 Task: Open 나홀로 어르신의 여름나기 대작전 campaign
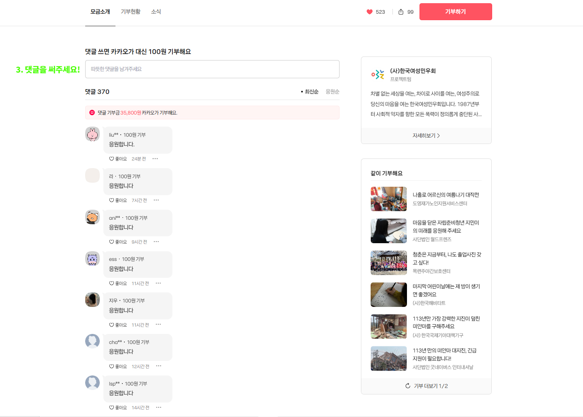(446, 195)
